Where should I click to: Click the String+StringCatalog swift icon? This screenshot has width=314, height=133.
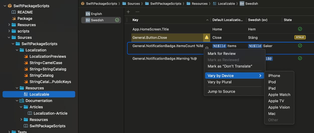[x=26, y=69]
